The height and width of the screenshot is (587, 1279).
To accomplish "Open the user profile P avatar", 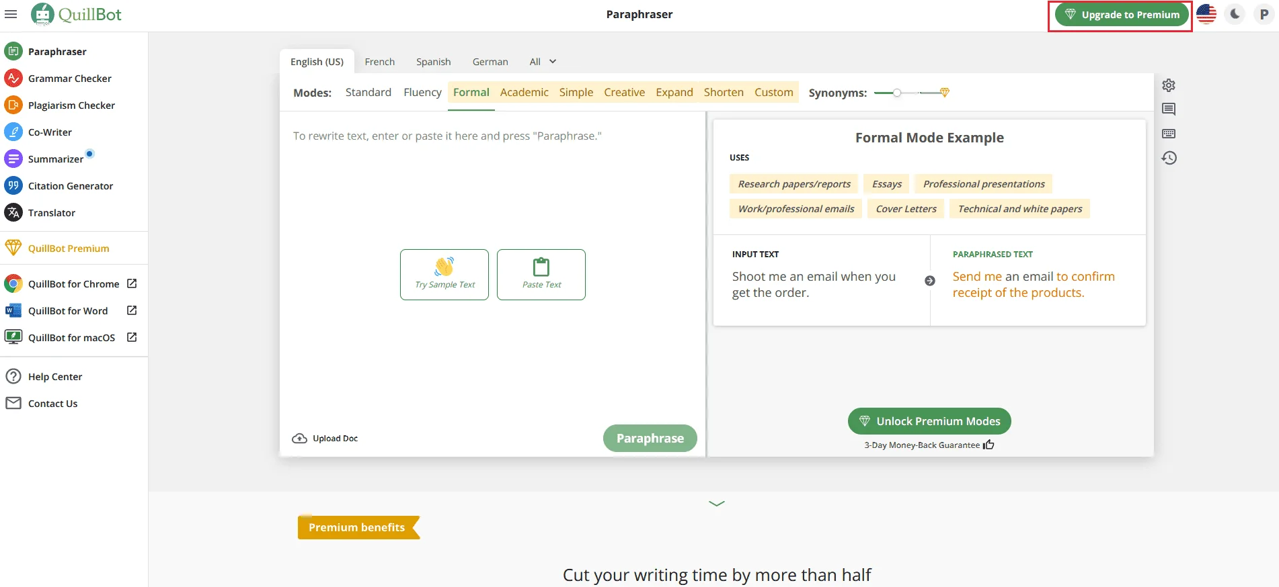I will point(1264,14).
